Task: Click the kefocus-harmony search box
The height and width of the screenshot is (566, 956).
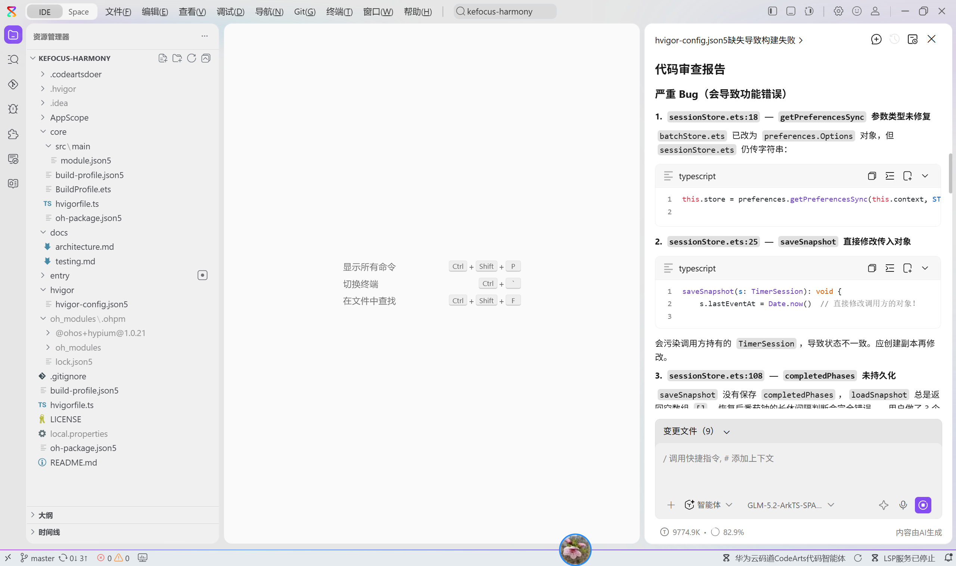Action: [x=505, y=12]
